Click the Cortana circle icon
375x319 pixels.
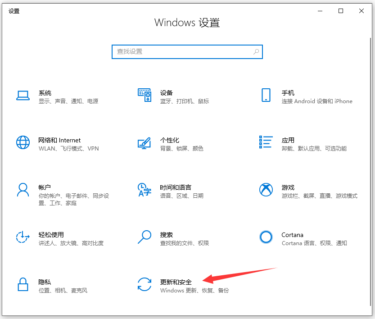coord(266,237)
